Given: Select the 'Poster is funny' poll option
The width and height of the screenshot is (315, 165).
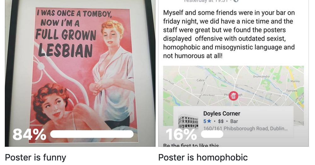Looking at the screenshot, I should click(x=35, y=157).
